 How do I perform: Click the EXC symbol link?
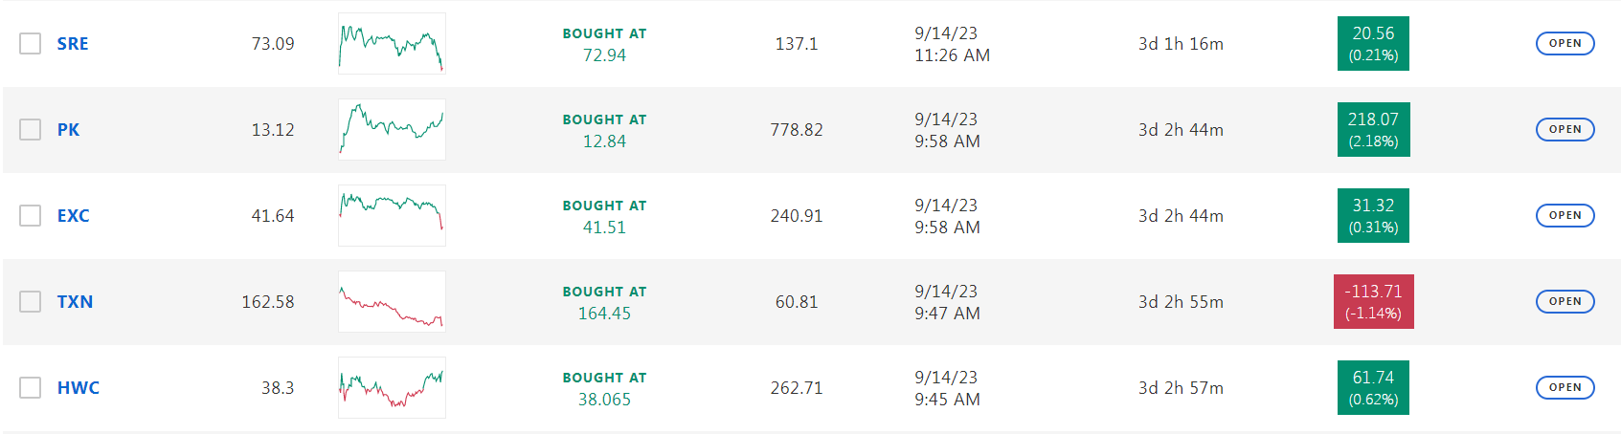(73, 216)
